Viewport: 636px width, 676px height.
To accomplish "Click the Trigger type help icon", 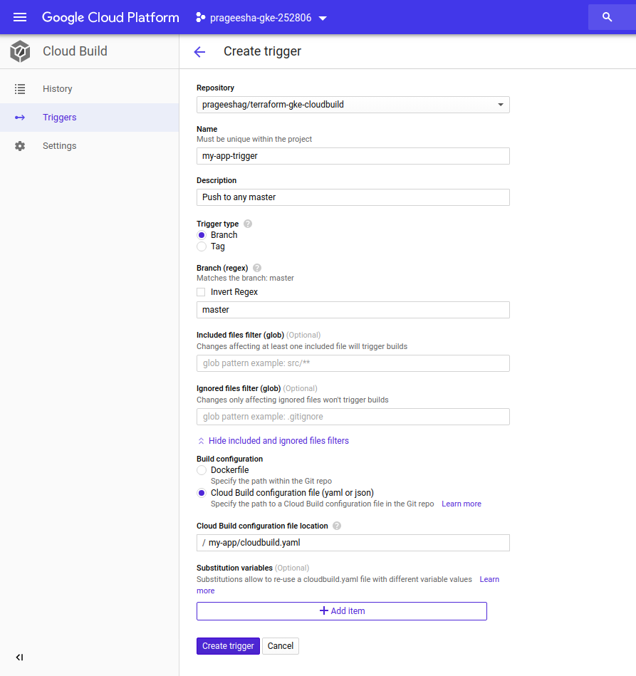I will [x=248, y=224].
